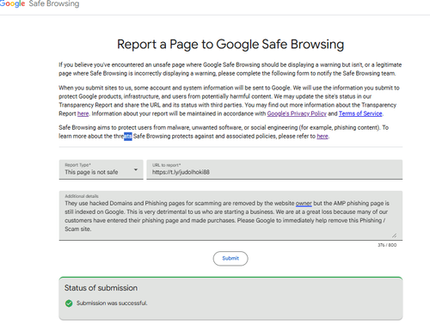The height and width of the screenshot is (331, 430).
Task: Click 'here' link after Transparency Report
Action: point(83,113)
